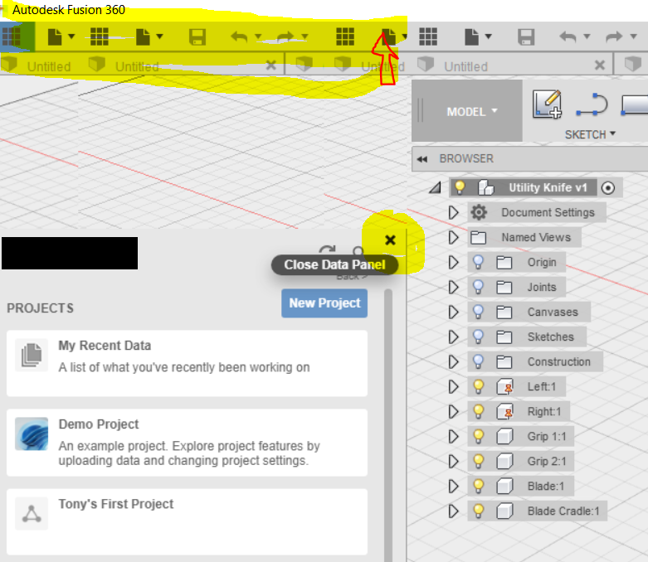Viewport: 648px width, 562px height.
Task: Click the gray Undo arrow icon
Action: (x=568, y=36)
